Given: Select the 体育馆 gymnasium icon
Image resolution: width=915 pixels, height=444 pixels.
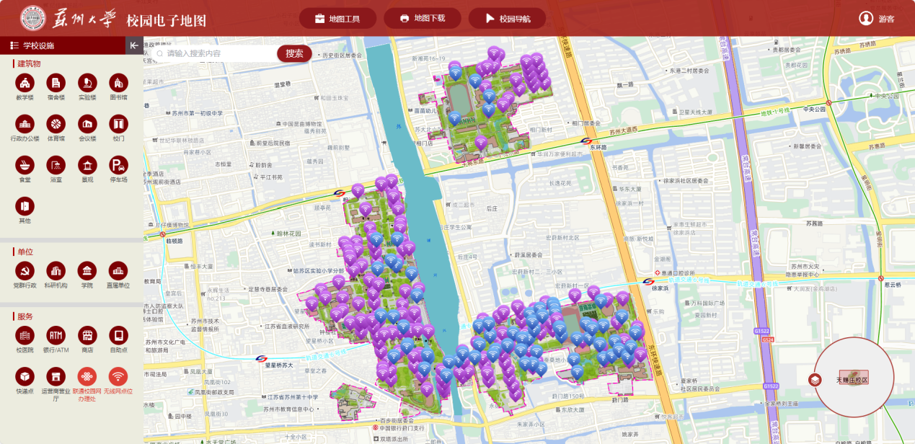Looking at the screenshot, I should [x=56, y=124].
